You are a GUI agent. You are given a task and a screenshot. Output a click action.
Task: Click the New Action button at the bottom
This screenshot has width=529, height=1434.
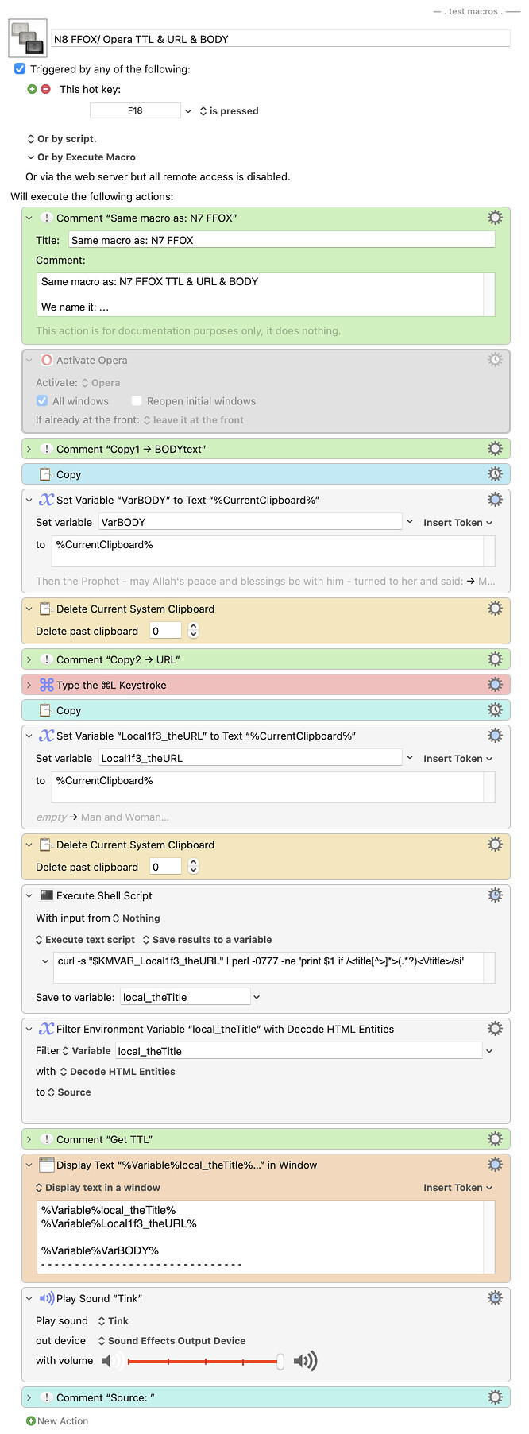[x=56, y=1420]
